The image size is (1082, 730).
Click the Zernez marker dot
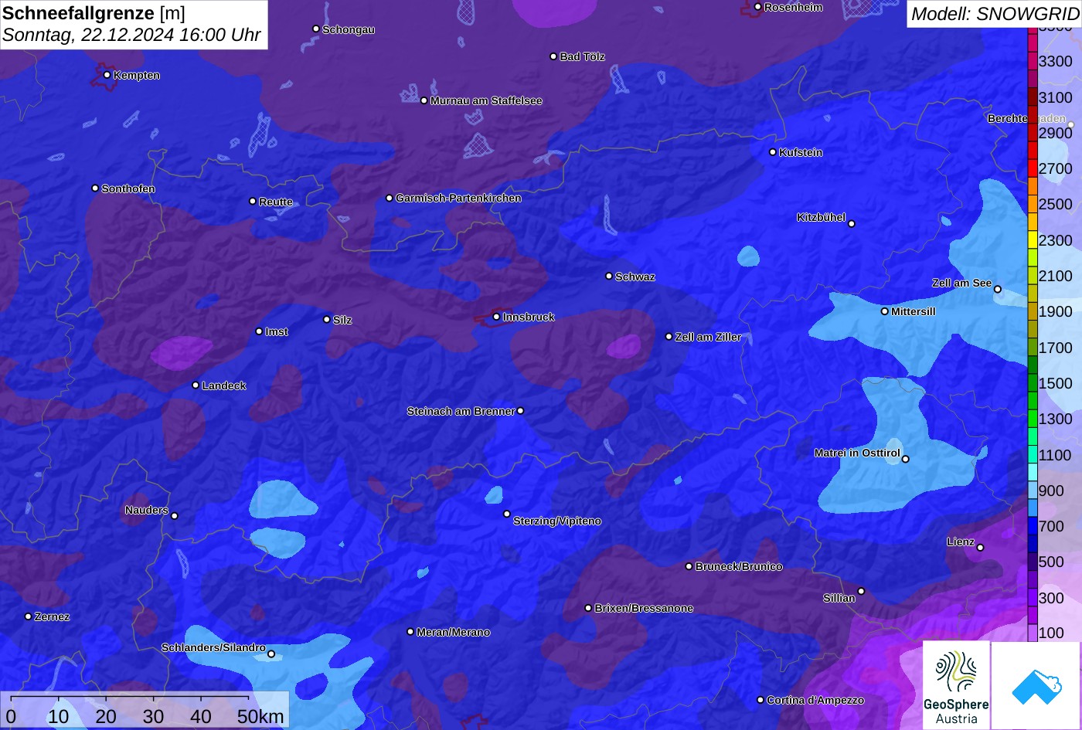point(29,616)
